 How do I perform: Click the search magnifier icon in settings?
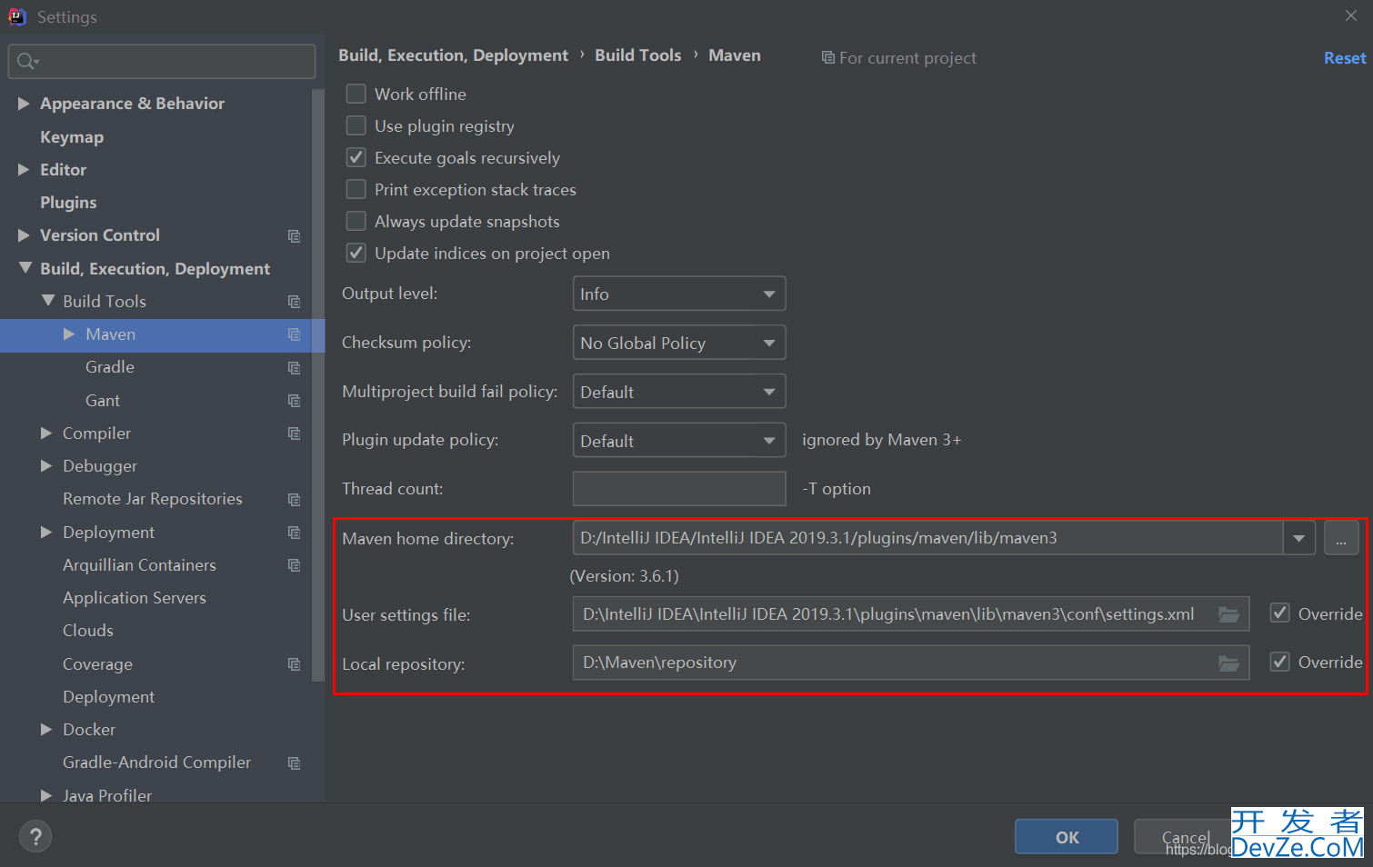click(26, 61)
